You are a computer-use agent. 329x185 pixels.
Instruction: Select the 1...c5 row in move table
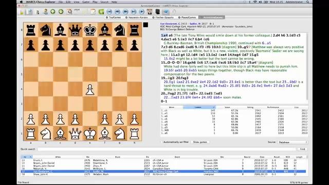click(x=234, y=110)
